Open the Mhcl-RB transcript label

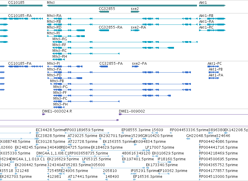point(54,22)
